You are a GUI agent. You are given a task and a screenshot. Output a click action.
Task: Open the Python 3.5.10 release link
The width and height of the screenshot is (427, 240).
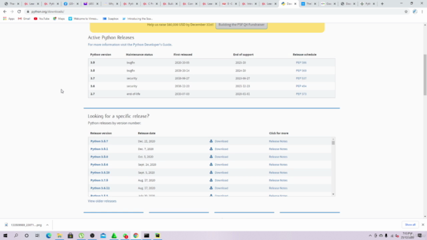[100, 173]
